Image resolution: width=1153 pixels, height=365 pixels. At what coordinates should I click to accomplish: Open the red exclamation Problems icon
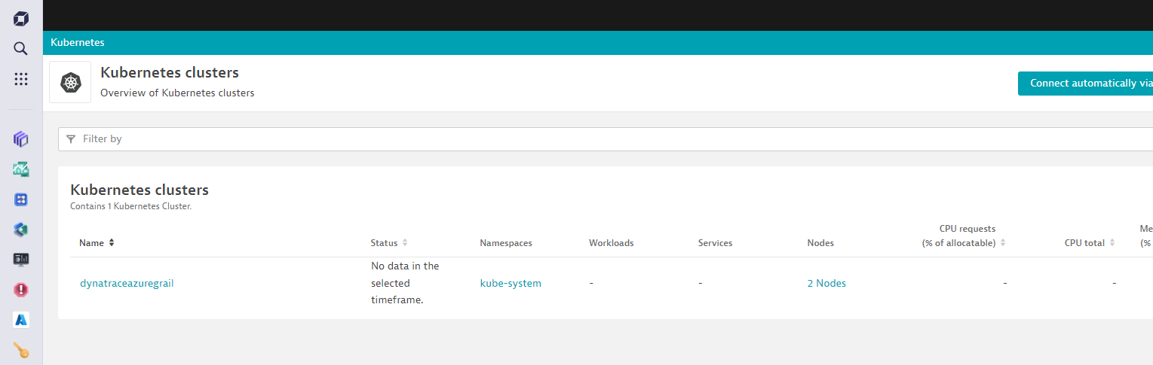tap(21, 290)
